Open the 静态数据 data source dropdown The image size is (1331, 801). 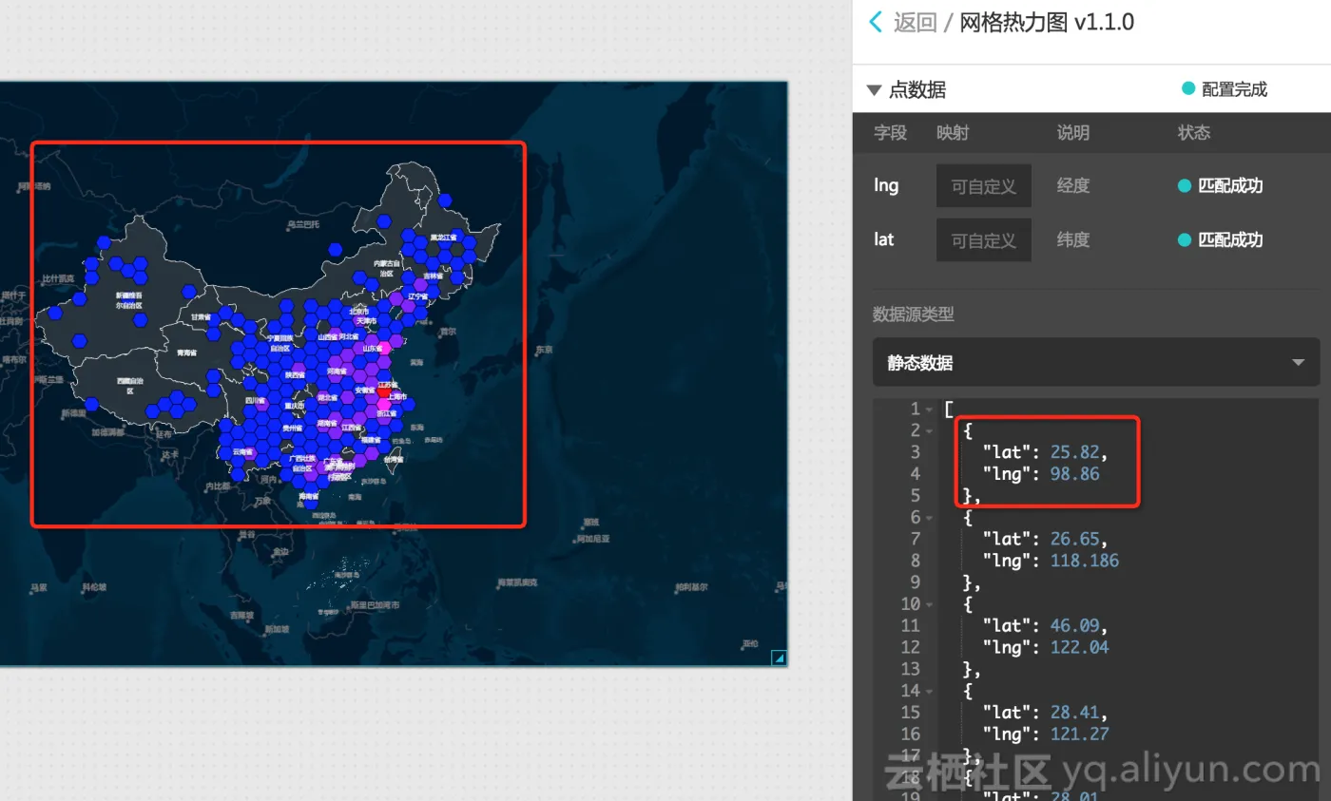pyautogui.click(x=1096, y=362)
